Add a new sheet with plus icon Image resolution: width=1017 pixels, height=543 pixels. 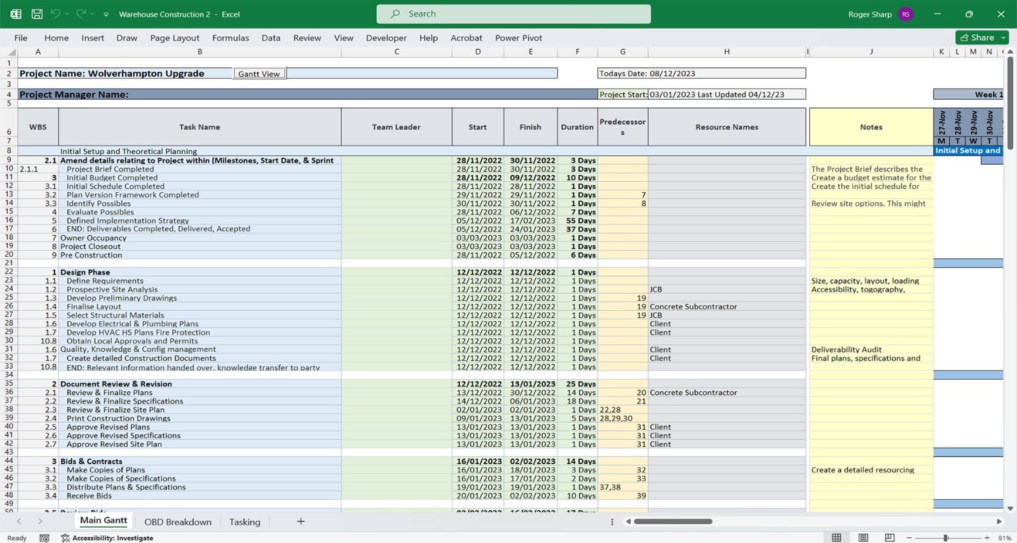pyautogui.click(x=301, y=521)
